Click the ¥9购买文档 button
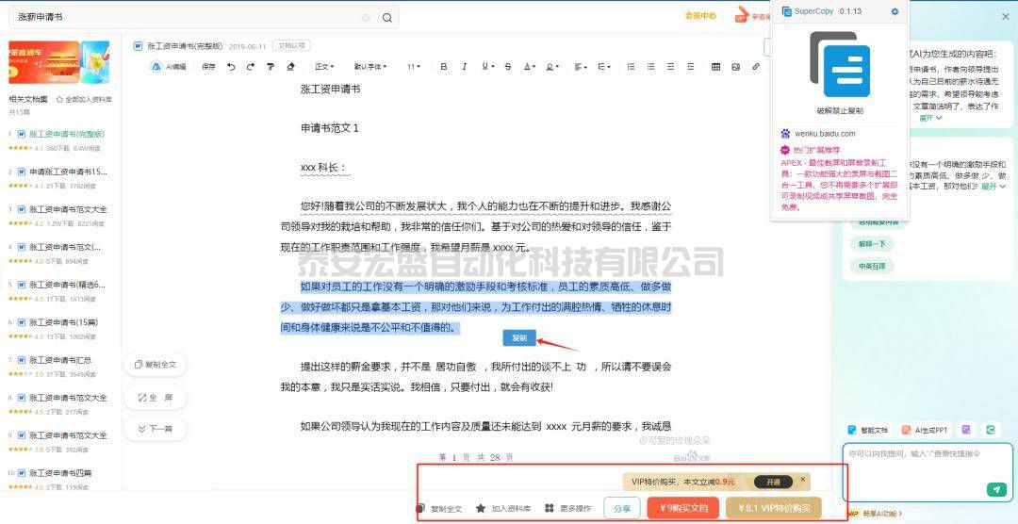Image resolution: width=1018 pixels, height=524 pixels. [682, 508]
